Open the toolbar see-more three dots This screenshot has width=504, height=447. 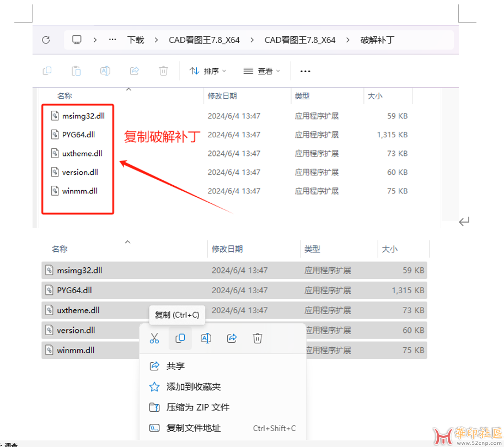(305, 71)
